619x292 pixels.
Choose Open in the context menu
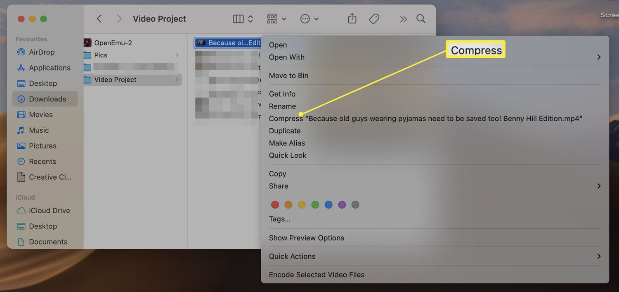pyautogui.click(x=278, y=45)
